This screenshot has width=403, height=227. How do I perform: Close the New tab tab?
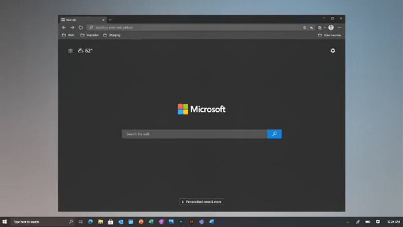point(104,20)
